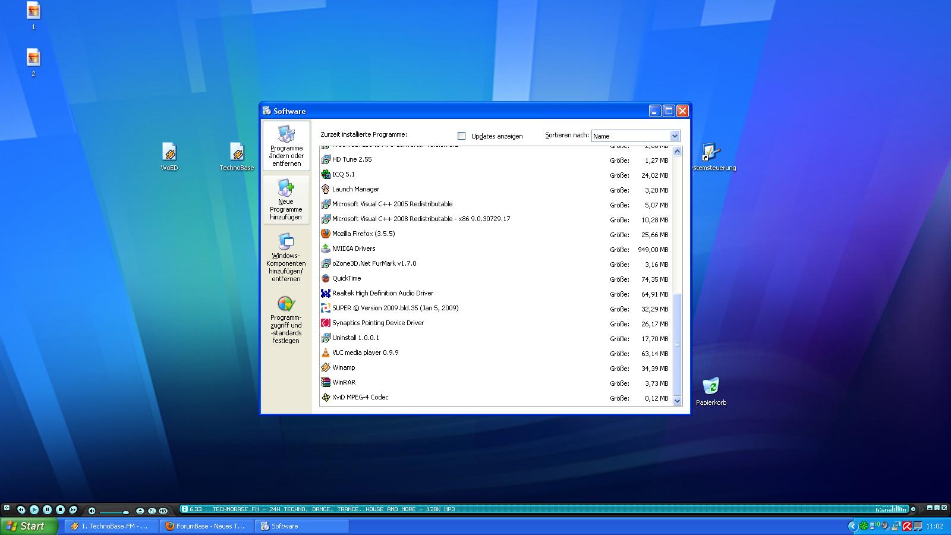Open Windows-Komponenten hinzufügen/entfernen

click(286, 257)
